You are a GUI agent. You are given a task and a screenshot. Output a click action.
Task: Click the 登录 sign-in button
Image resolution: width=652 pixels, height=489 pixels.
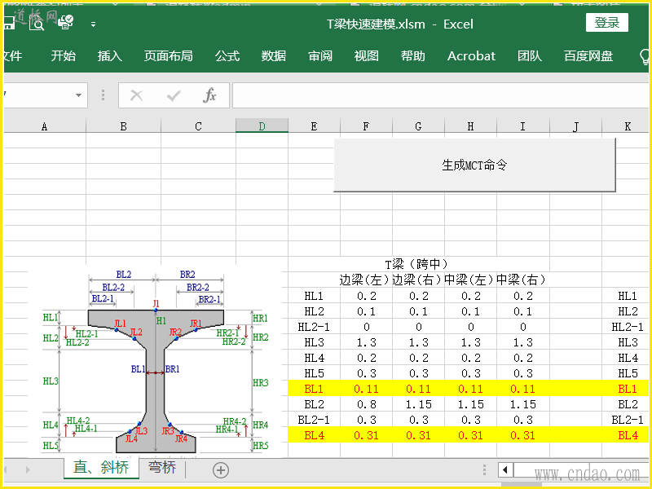(x=606, y=23)
